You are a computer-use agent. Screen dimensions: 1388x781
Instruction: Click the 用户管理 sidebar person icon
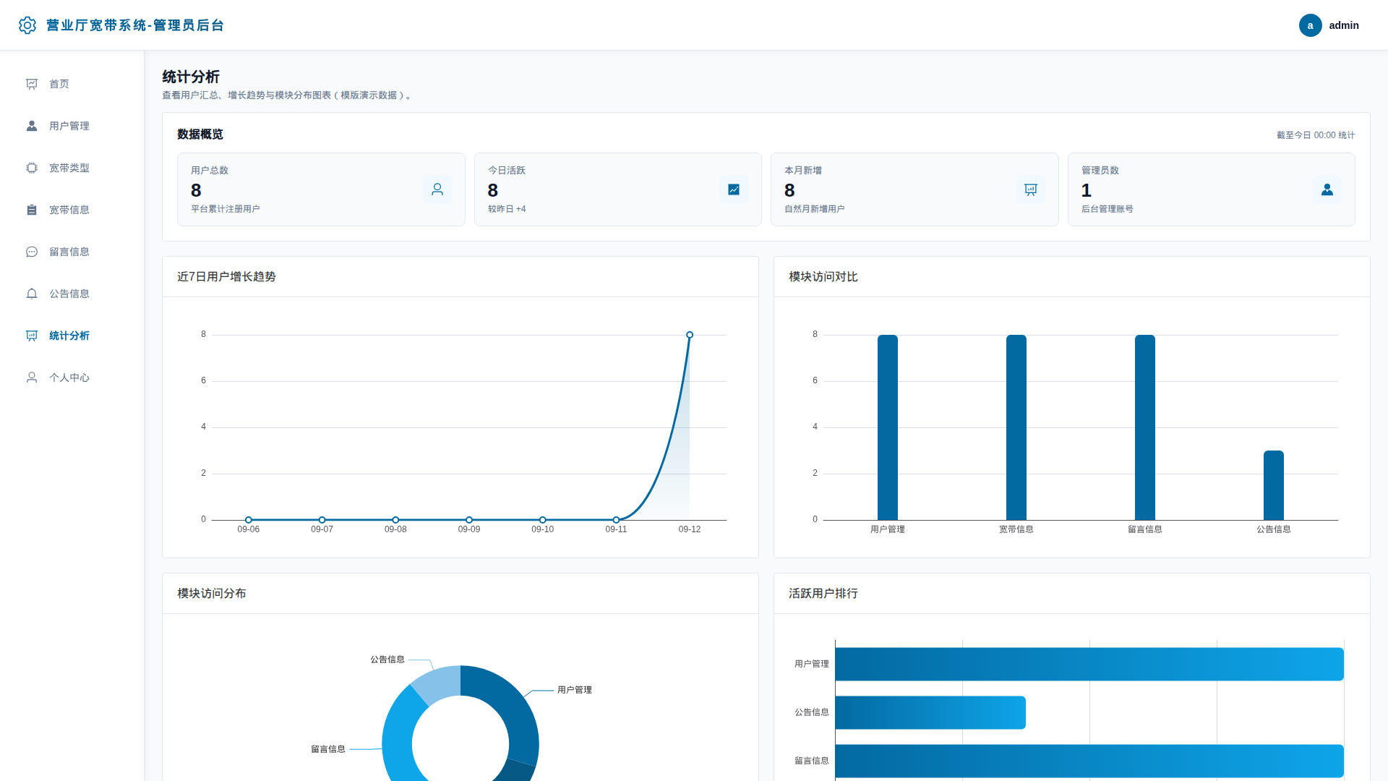click(32, 126)
